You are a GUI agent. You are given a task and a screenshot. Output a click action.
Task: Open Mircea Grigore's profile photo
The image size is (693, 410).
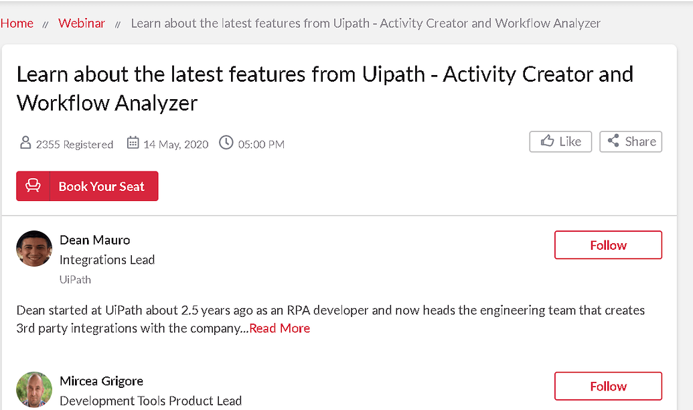click(x=34, y=390)
